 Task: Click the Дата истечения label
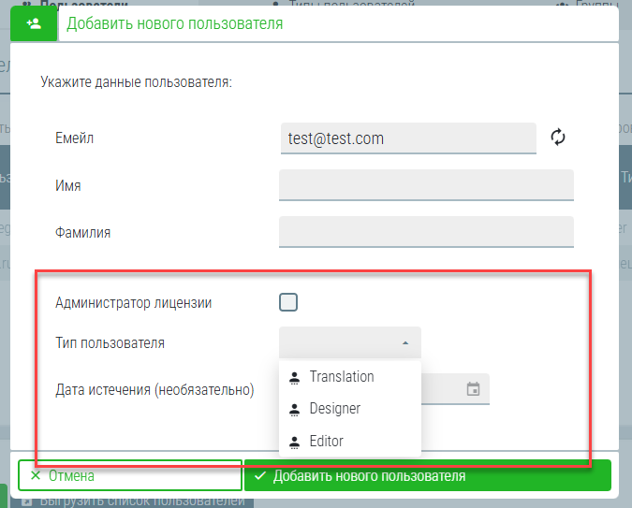[154, 389]
